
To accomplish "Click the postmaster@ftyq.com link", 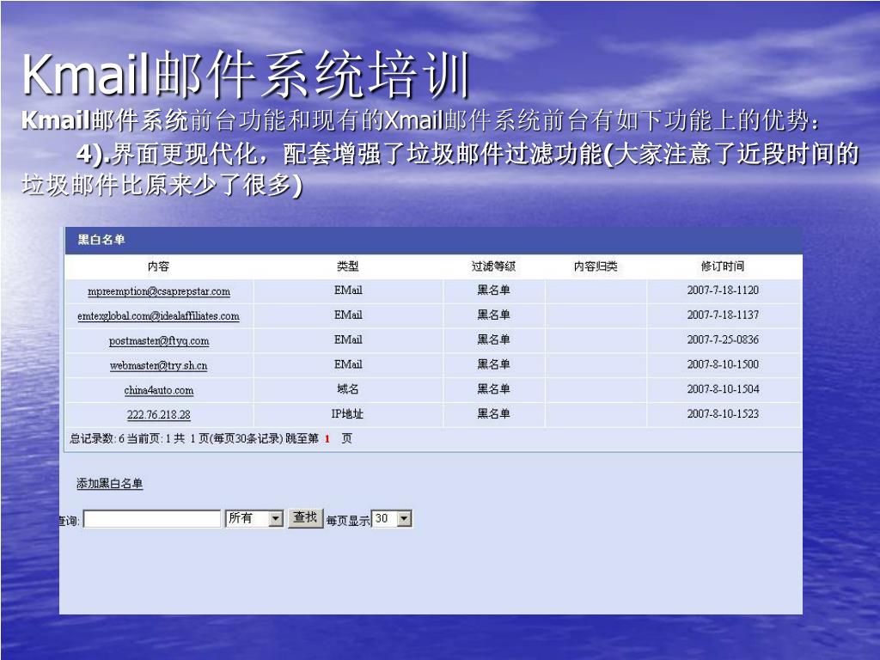I will point(159,340).
